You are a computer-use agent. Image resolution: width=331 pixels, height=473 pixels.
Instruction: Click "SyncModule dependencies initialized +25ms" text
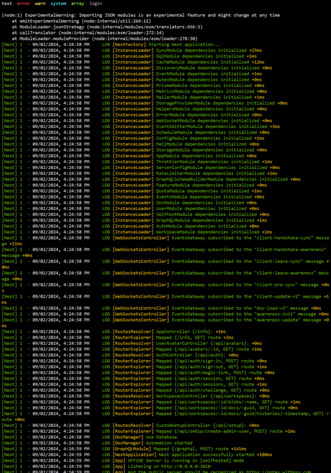click(x=209, y=50)
